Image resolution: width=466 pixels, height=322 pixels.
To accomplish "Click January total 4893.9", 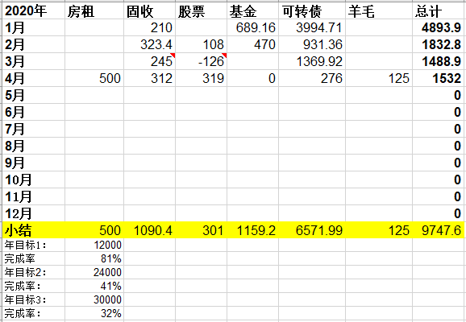I will pos(439,27).
